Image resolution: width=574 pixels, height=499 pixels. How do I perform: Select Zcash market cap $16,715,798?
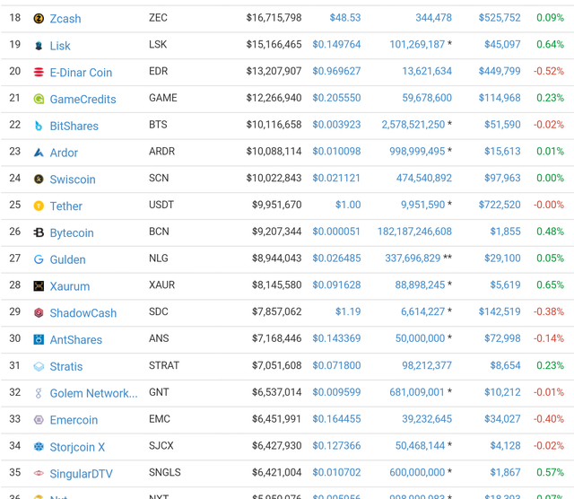click(x=274, y=18)
